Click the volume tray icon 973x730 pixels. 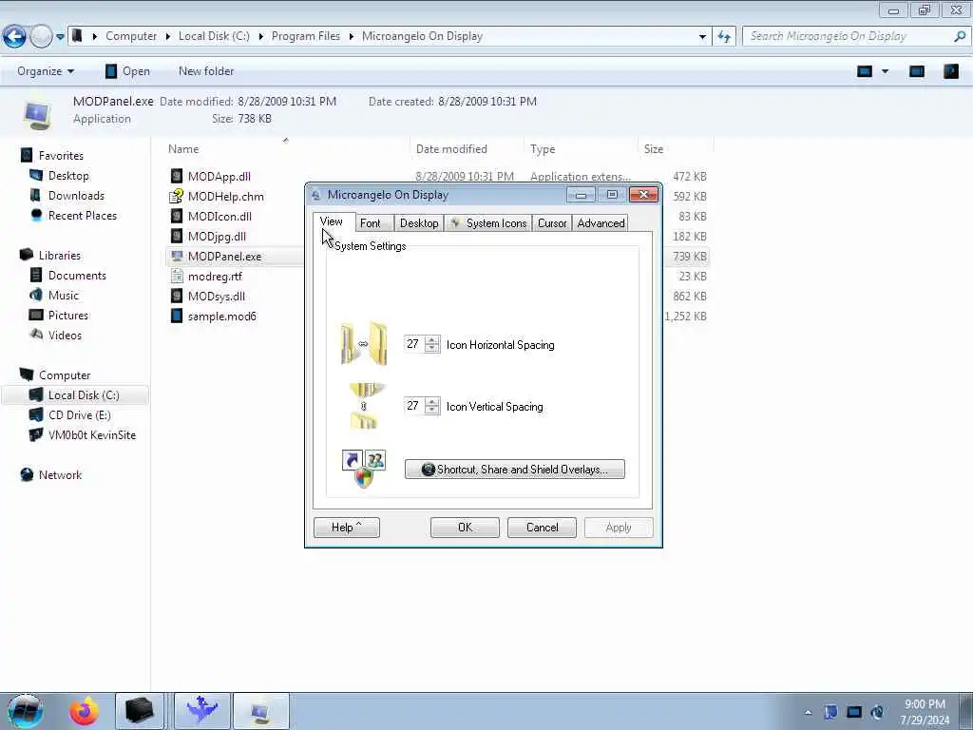tap(877, 712)
